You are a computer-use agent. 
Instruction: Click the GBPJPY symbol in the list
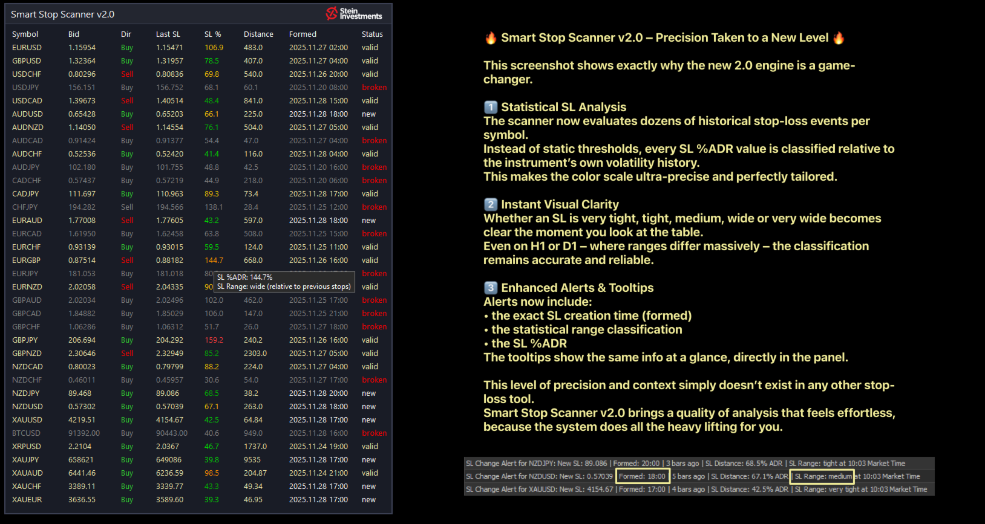tap(25, 340)
